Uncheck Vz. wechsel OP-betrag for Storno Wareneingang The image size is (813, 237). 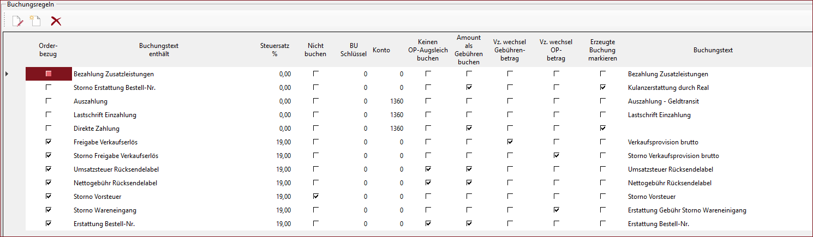click(x=556, y=210)
